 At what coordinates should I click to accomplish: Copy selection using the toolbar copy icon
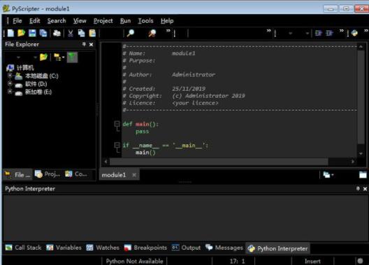point(82,33)
